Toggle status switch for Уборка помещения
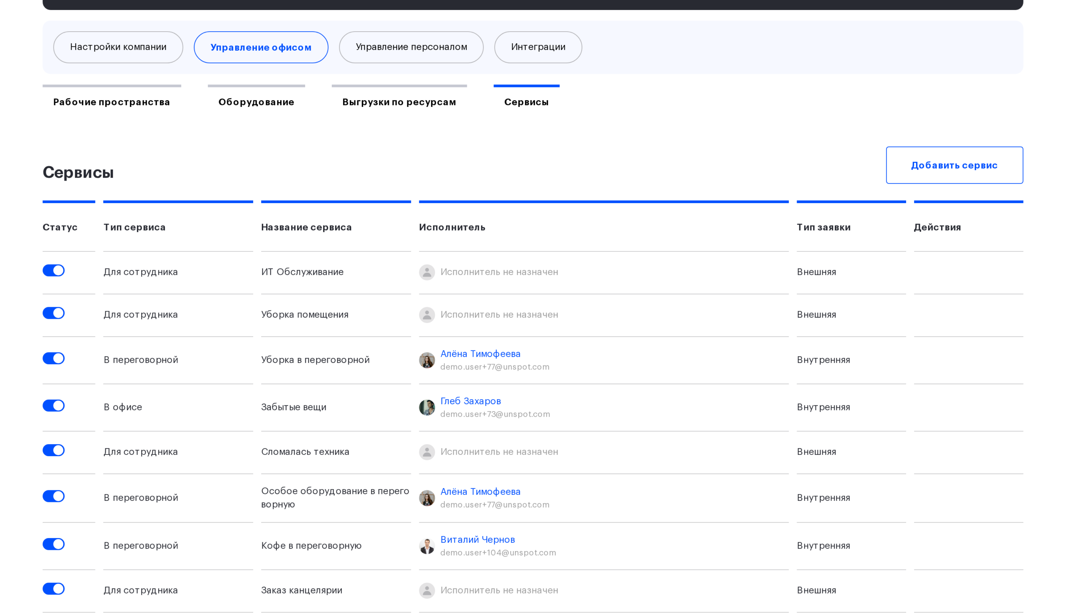The image size is (1066, 616). point(53,313)
